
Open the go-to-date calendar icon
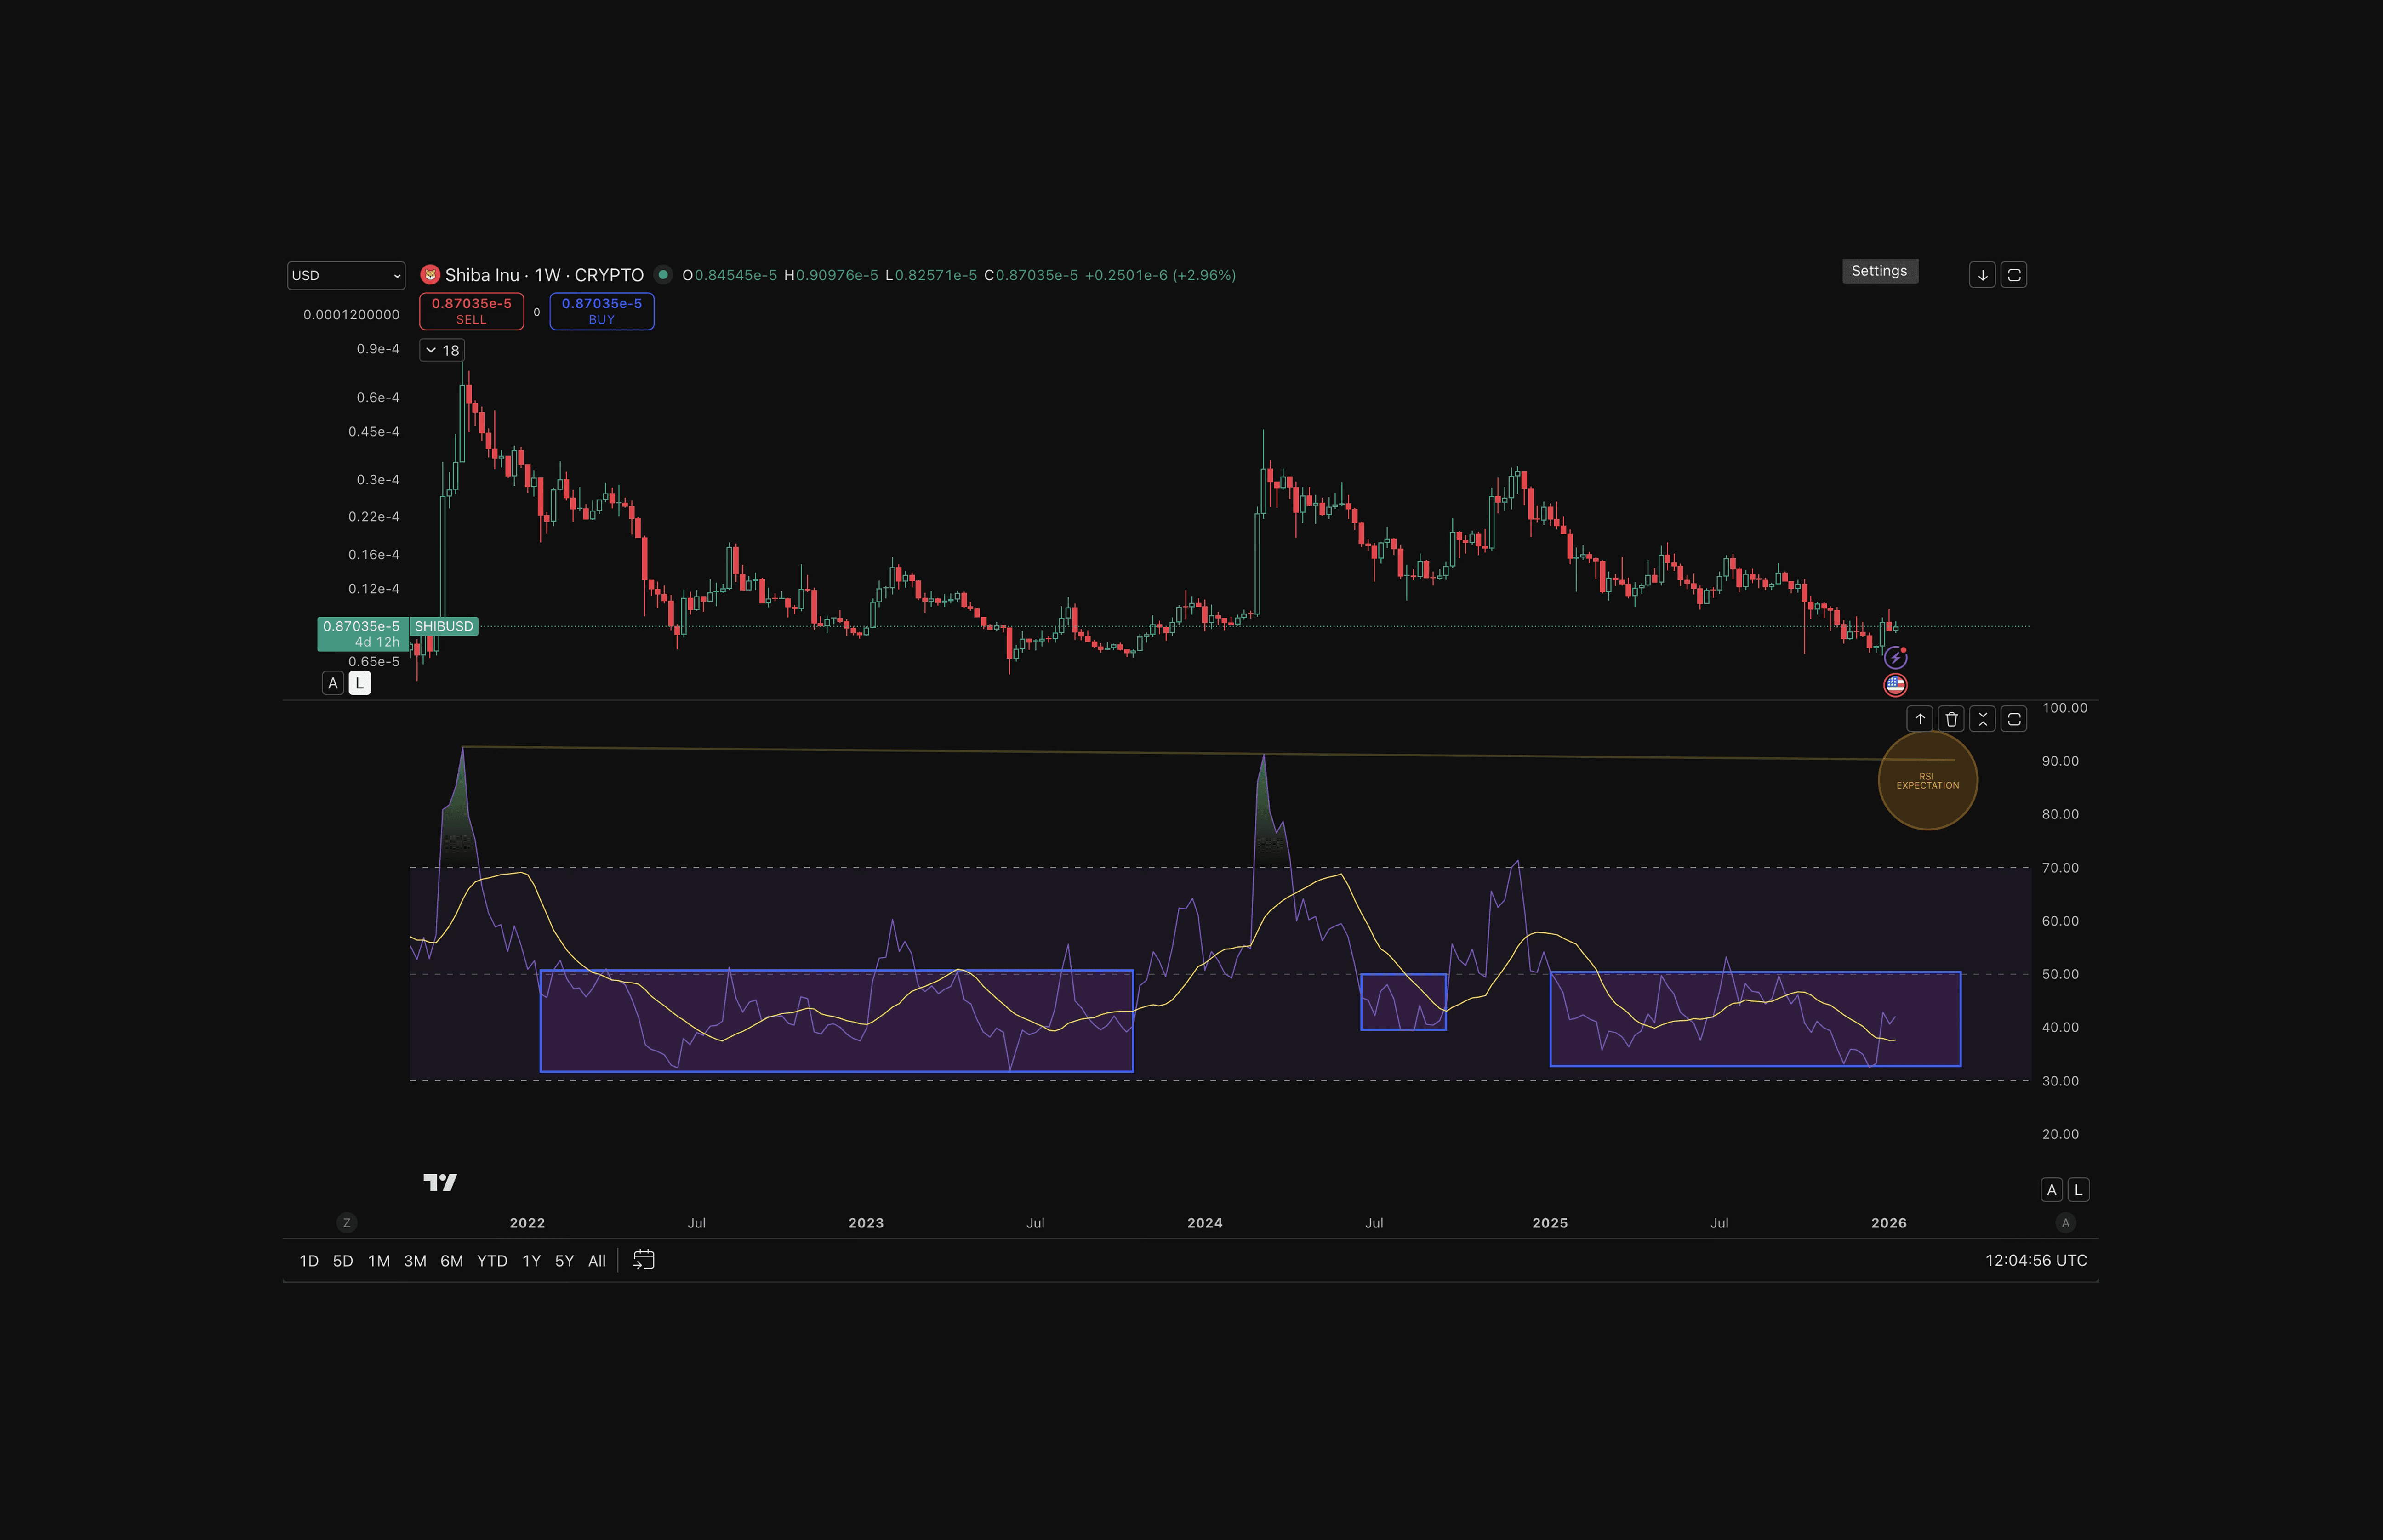click(644, 1260)
